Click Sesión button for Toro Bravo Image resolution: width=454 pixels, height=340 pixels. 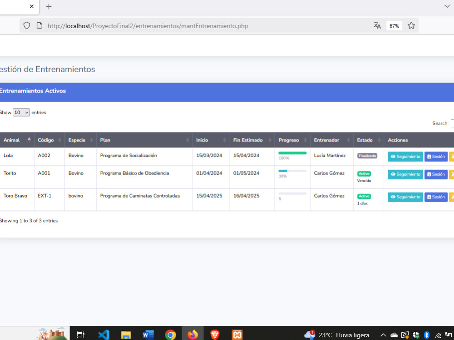coord(436,197)
